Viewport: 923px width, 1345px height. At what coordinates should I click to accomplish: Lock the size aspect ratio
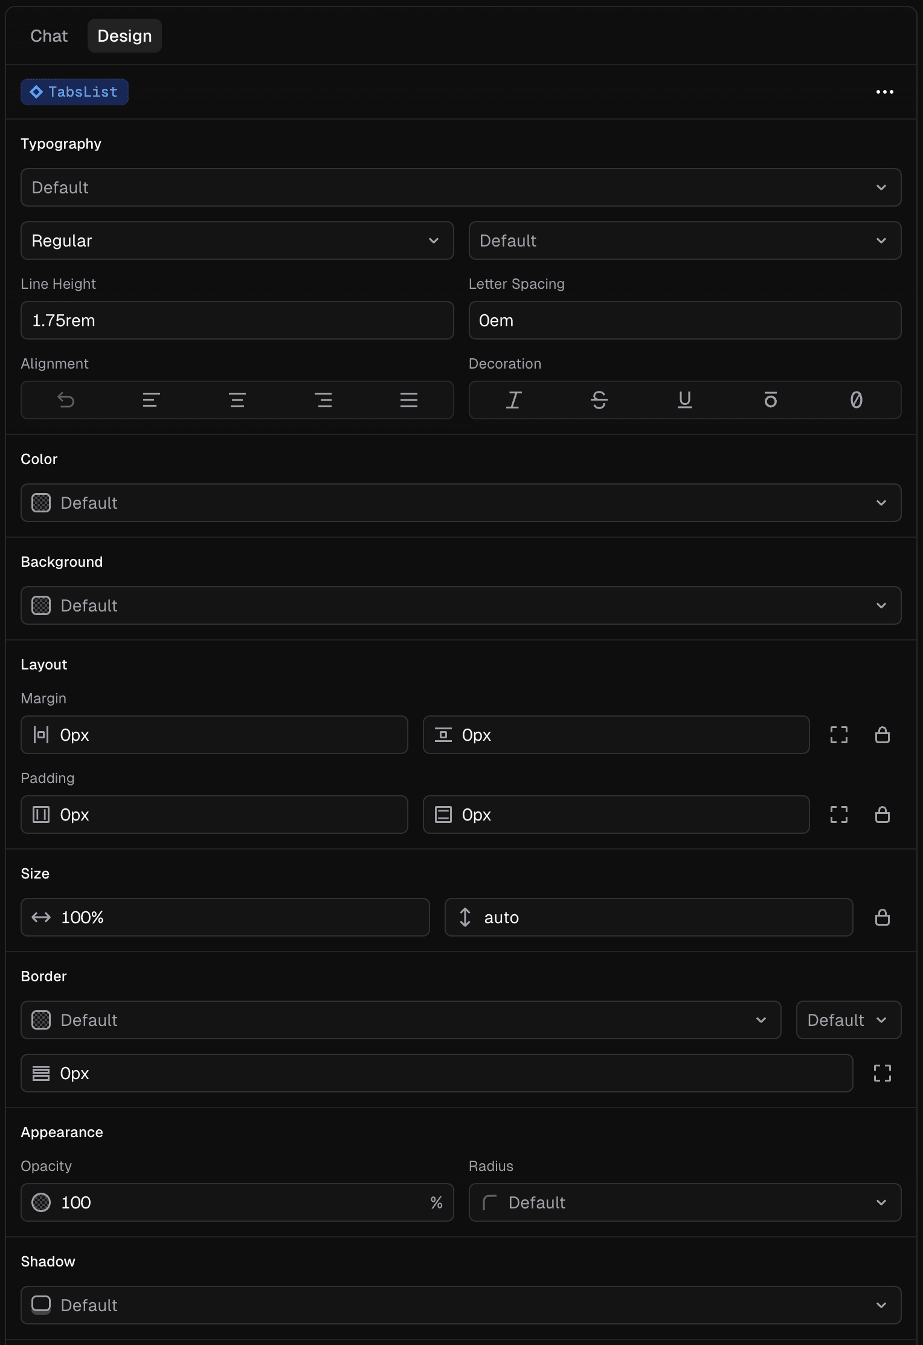(x=883, y=917)
